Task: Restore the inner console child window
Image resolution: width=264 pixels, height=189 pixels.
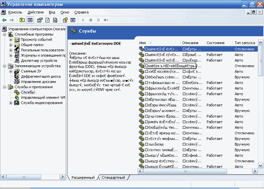Action: pyautogui.click(x=253, y=12)
